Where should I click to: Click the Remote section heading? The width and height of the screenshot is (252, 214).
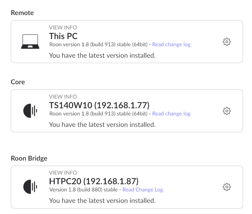click(x=22, y=13)
